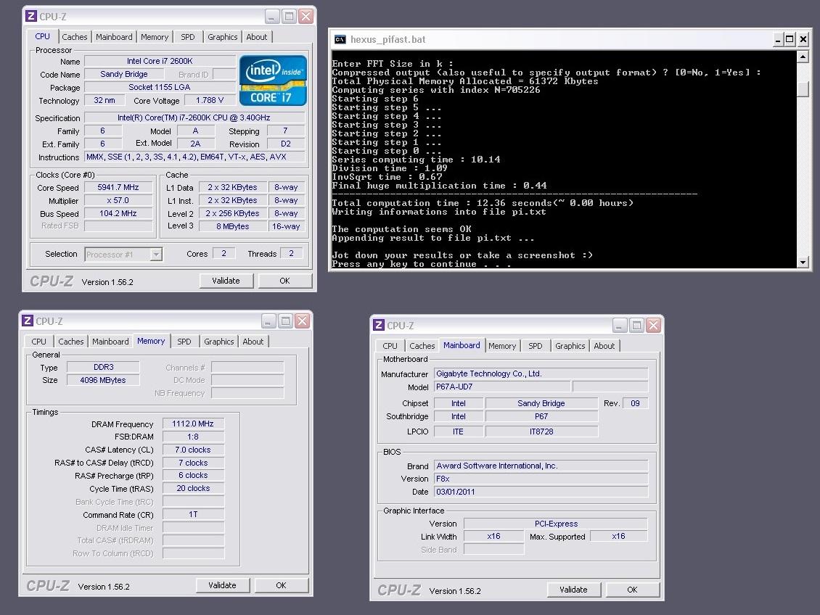Click DRAM Frequency value 1112.0 MHz
The width and height of the screenshot is (820, 615).
193,424
